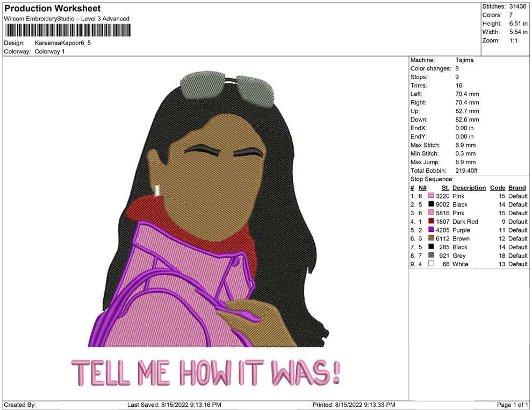Click the trims value '16'
The height and width of the screenshot is (410, 532).
click(x=459, y=86)
